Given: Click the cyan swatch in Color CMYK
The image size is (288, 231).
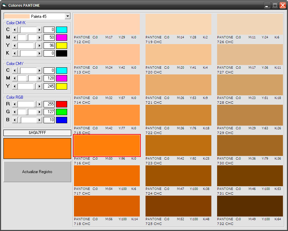Looking at the screenshot, I should 61,30.
